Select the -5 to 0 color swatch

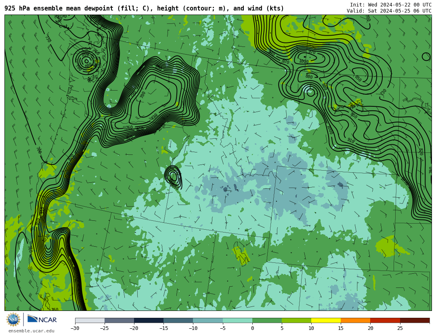pyautogui.click(x=237, y=320)
